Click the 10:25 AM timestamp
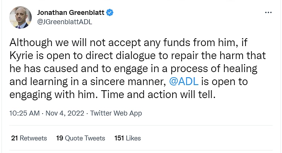This screenshot has width=282, height=153. [24, 113]
